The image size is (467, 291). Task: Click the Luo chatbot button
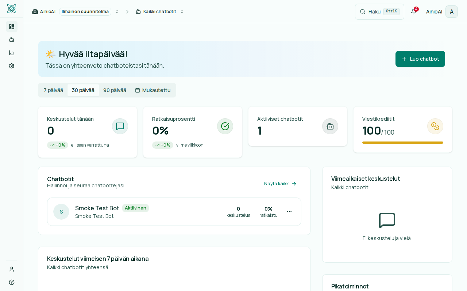coord(420,59)
